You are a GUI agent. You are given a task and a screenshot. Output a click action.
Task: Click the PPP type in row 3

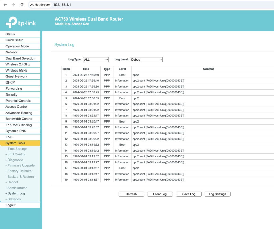click(107, 87)
